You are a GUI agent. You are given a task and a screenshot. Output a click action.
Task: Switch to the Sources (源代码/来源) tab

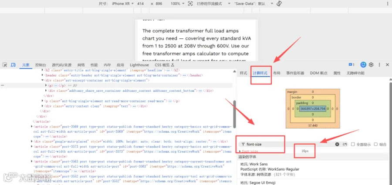[x=62, y=65]
